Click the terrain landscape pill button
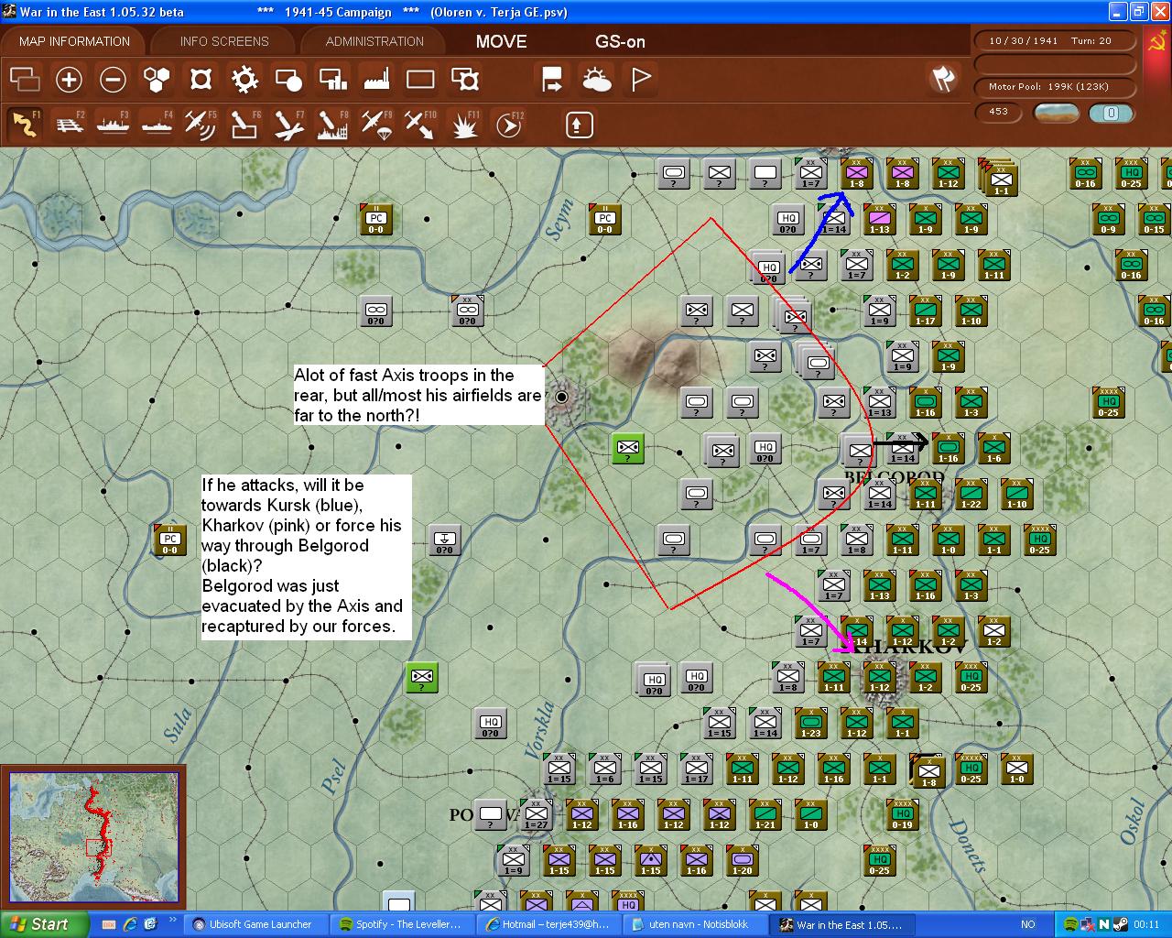This screenshot has height=938, width=1172. pos(1056,113)
